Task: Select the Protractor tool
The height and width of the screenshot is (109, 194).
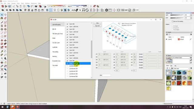Action: click(2, 55)
